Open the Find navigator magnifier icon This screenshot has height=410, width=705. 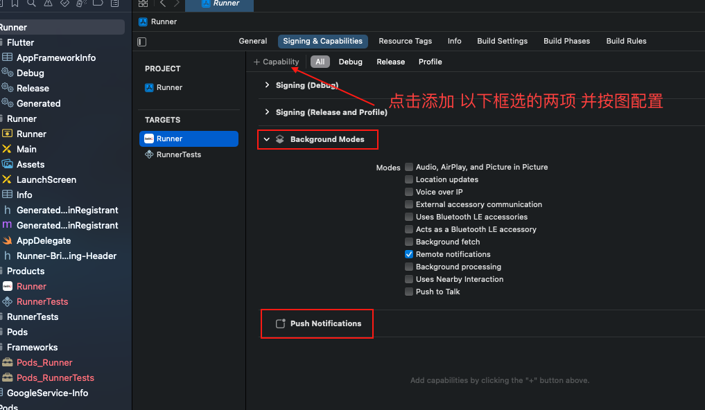tap(31, 3)
